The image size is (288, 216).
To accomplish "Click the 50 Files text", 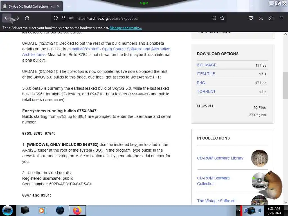I will [260, 108].
